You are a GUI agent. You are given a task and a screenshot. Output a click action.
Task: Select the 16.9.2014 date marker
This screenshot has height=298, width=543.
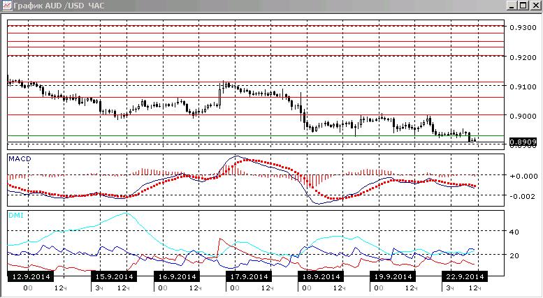tap(177, 276)
